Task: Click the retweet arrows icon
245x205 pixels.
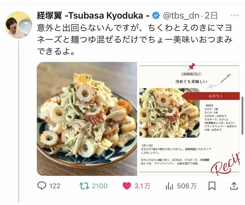Action: click(x=84, y=186)
